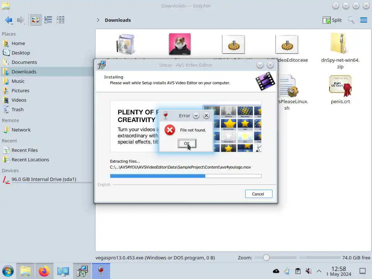The height and width of the screenshot is (279, 372).
Task: Click the Show Desktop tray button
Action: click(x=363, y=271)
